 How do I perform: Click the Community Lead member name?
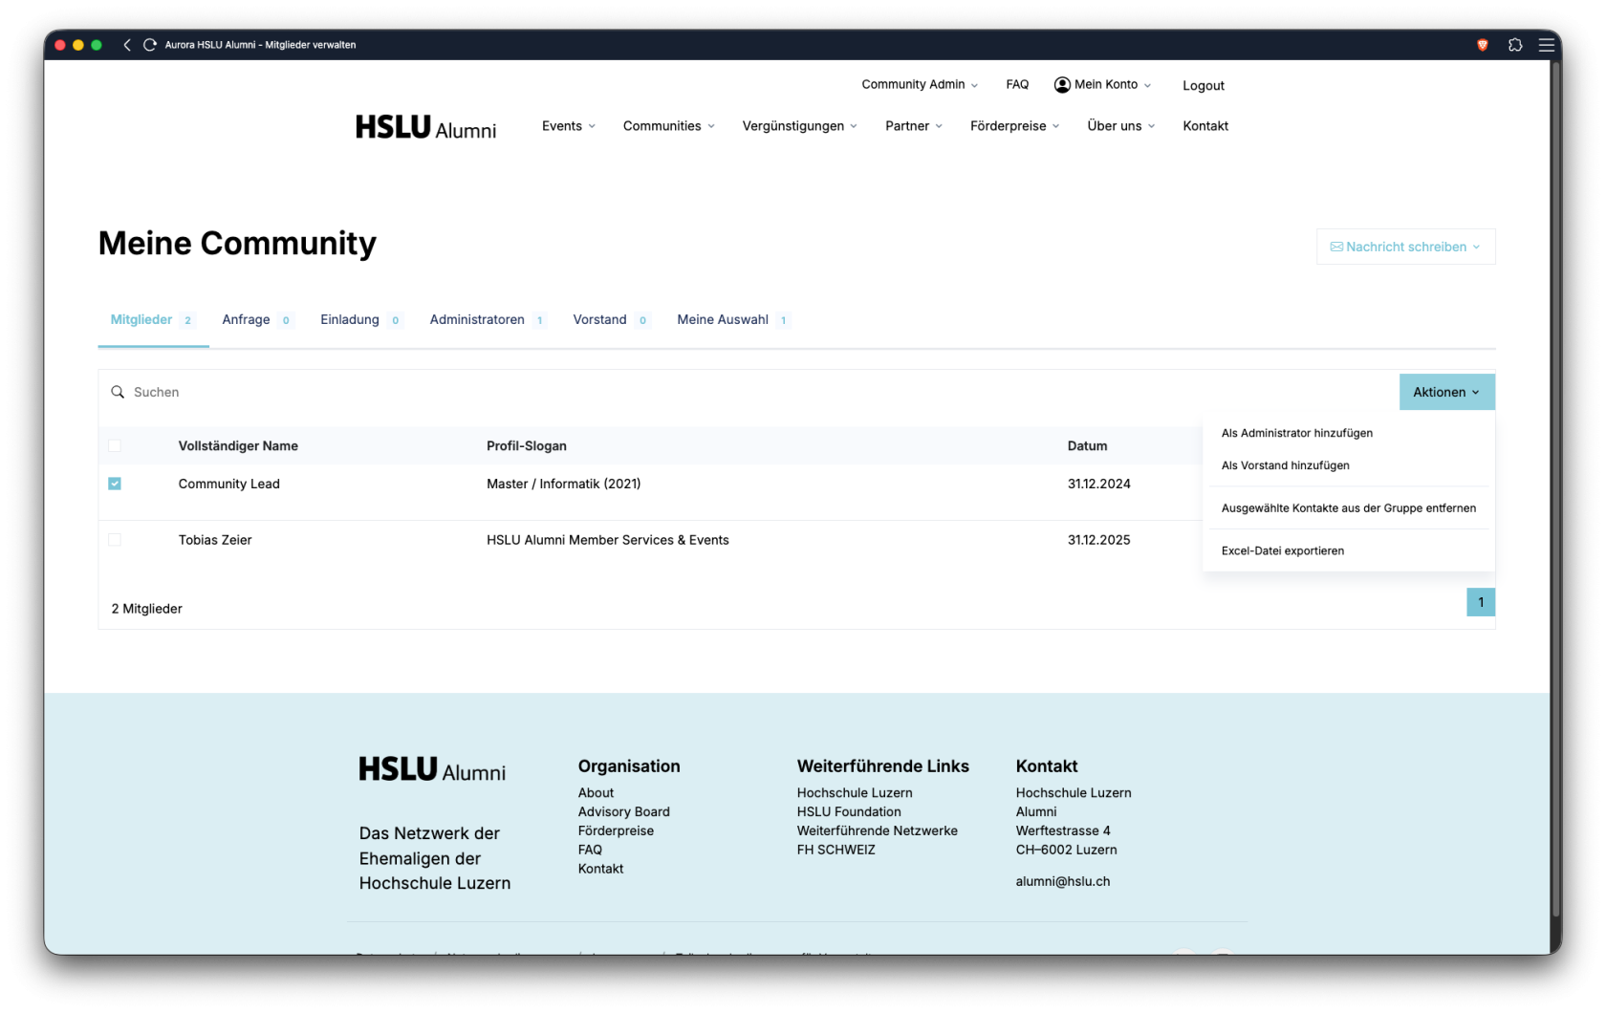(x=229, y=485)
